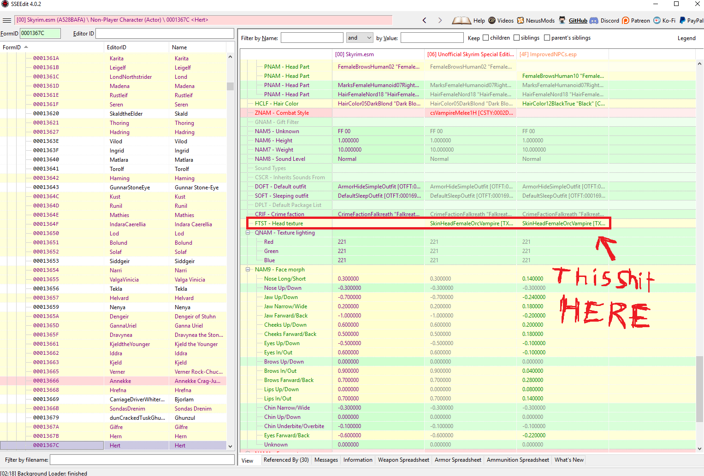Click the record list scrollbar down arrow
This screenshot has width=704, height=476.
(230, 447)
